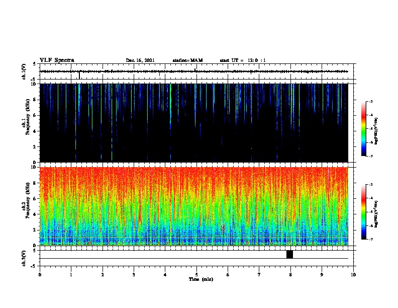Click the time axis tick label "4"
Screen dimensions: 398x308
point(165,275)
